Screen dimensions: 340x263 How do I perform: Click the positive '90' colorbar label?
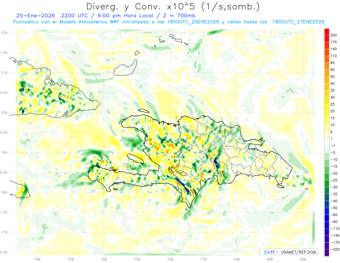tap(333, 63)
